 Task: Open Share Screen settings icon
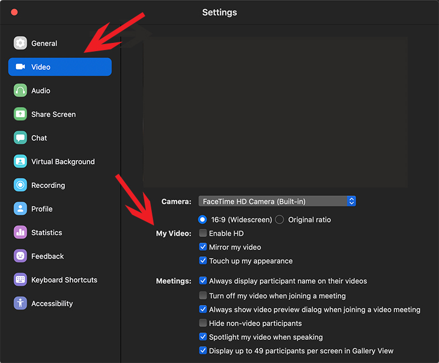click(20, 114)
